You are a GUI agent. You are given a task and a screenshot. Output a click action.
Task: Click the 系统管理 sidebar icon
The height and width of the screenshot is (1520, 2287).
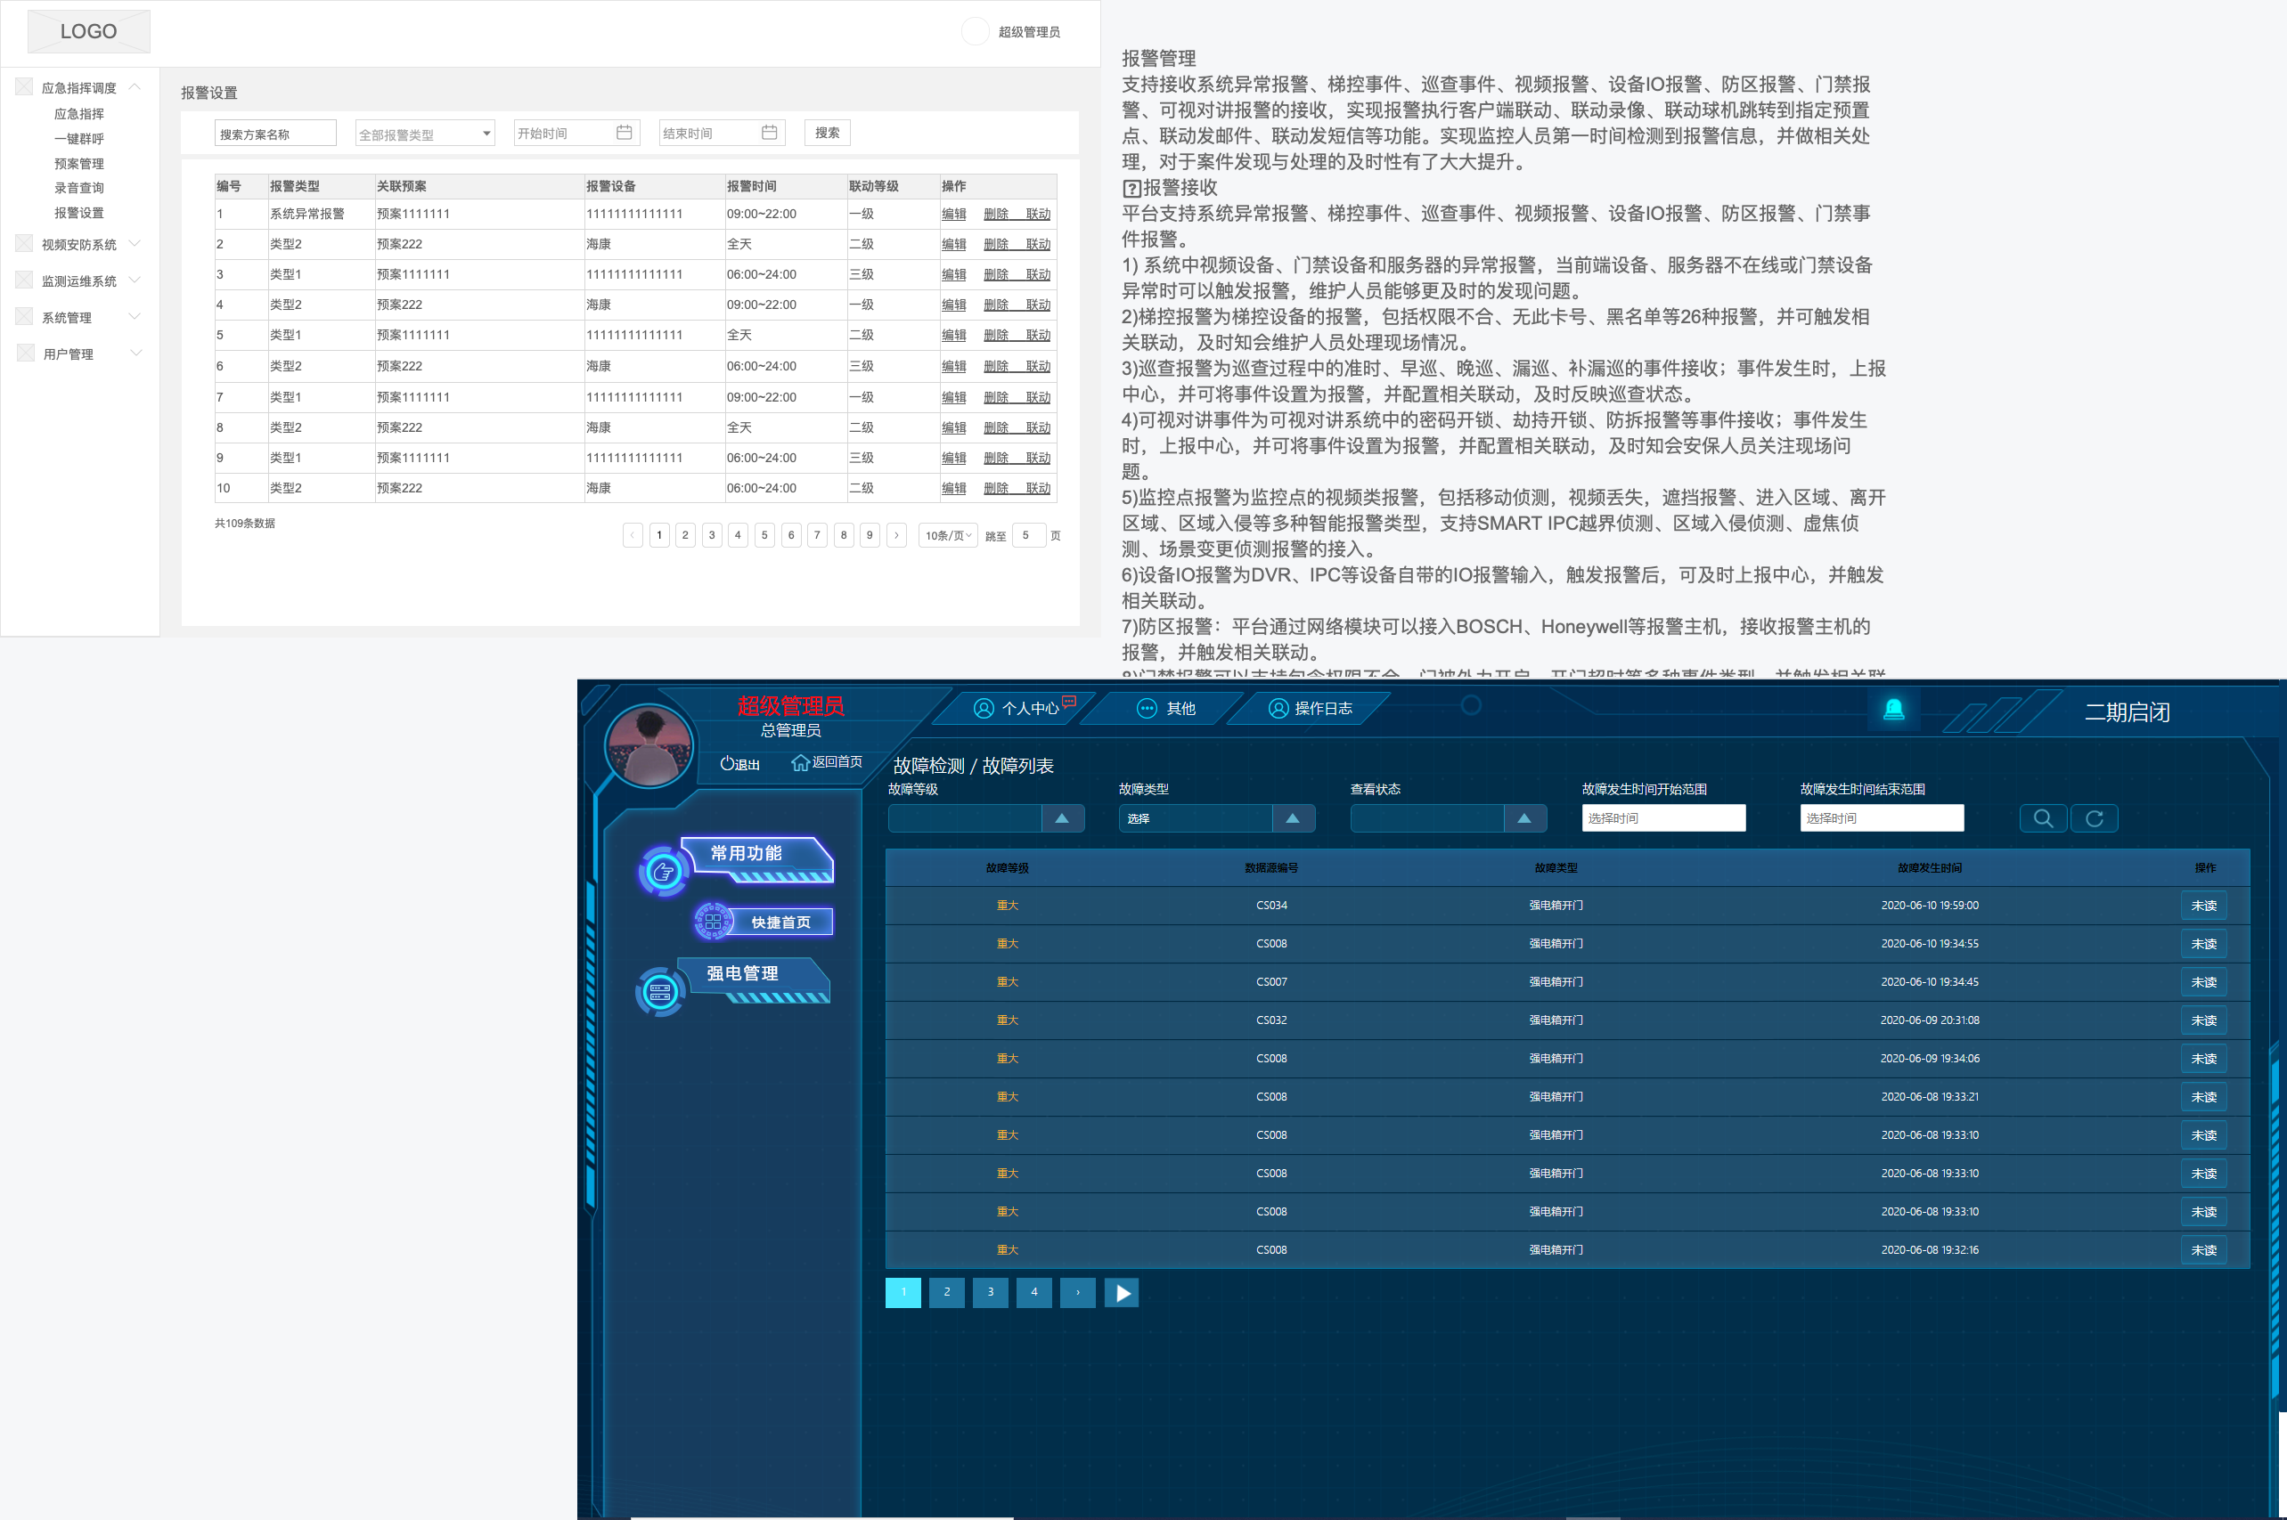(24, 316)
